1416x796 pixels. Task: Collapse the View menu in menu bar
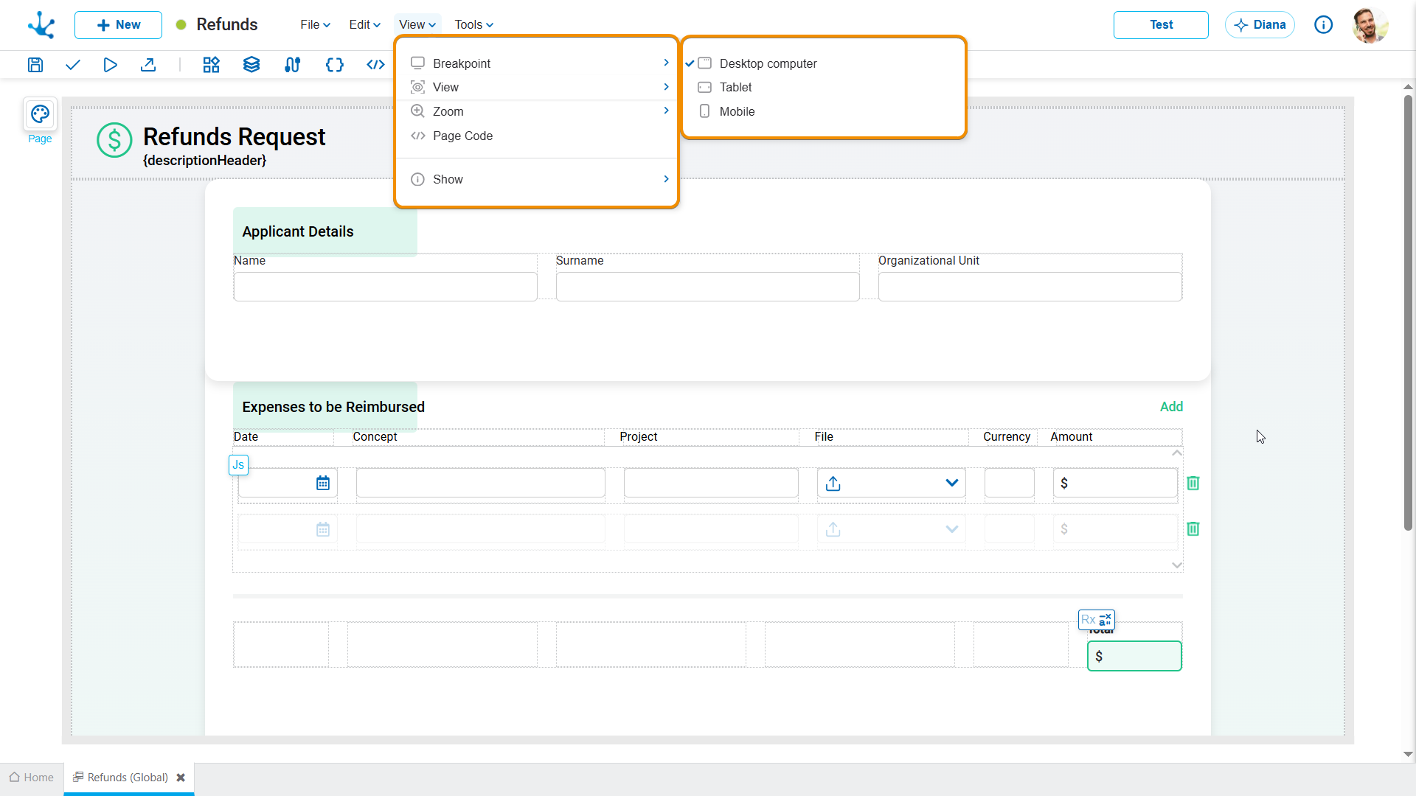coord(417,25)
